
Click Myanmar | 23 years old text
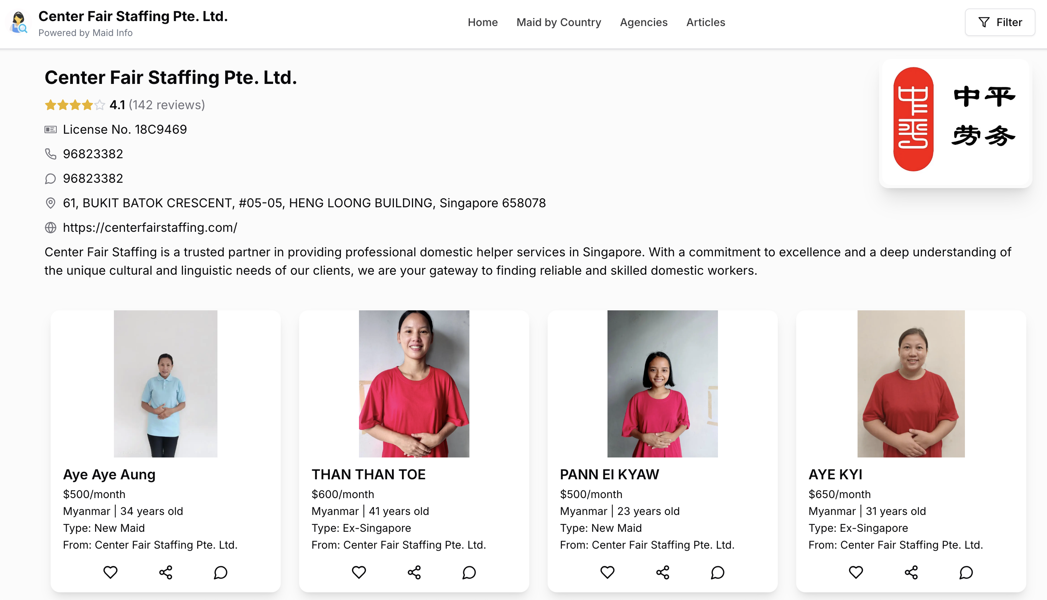click(619, 511)
